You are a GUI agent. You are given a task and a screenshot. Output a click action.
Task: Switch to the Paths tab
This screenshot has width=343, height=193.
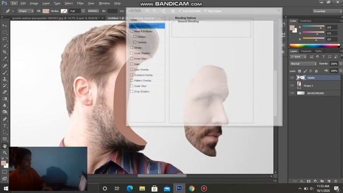[318, 51]
